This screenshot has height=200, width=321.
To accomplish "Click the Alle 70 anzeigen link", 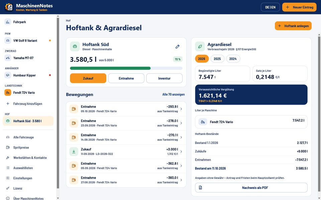I will [174, 94].
